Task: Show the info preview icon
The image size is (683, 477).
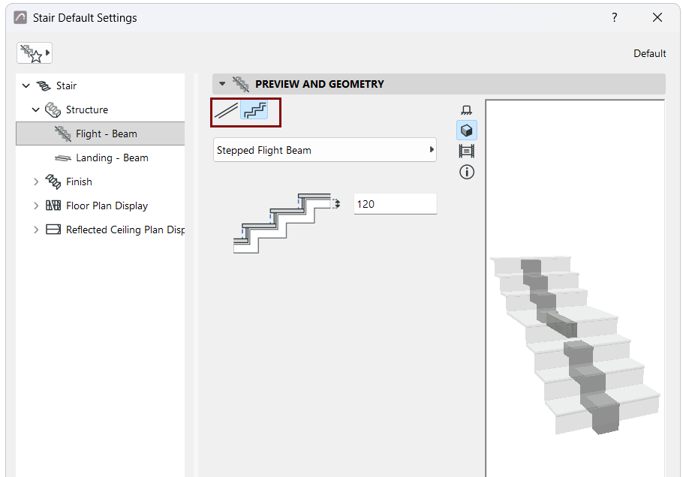Action: tap(467, 172)
